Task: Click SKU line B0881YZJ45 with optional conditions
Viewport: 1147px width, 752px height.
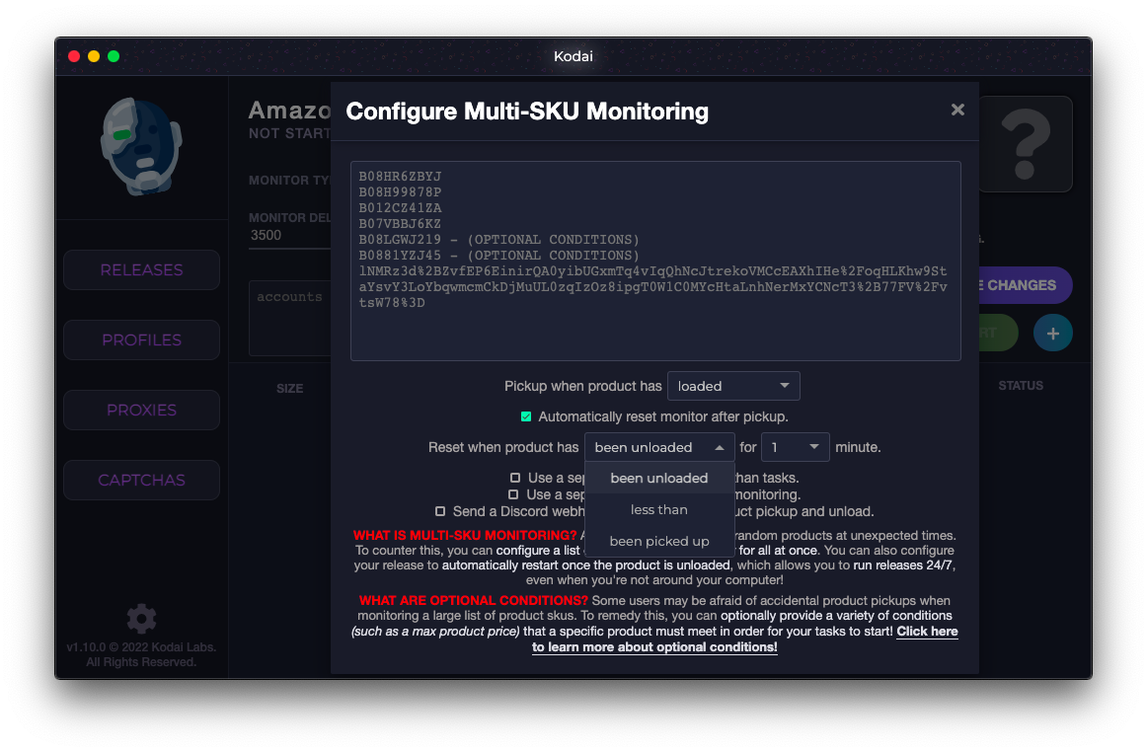Action: tap(498, 256)
